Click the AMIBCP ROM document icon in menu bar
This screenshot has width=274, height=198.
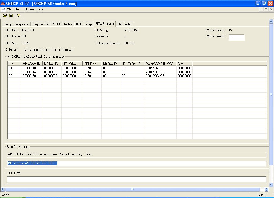pyautogui.click(x=3, y=9)
